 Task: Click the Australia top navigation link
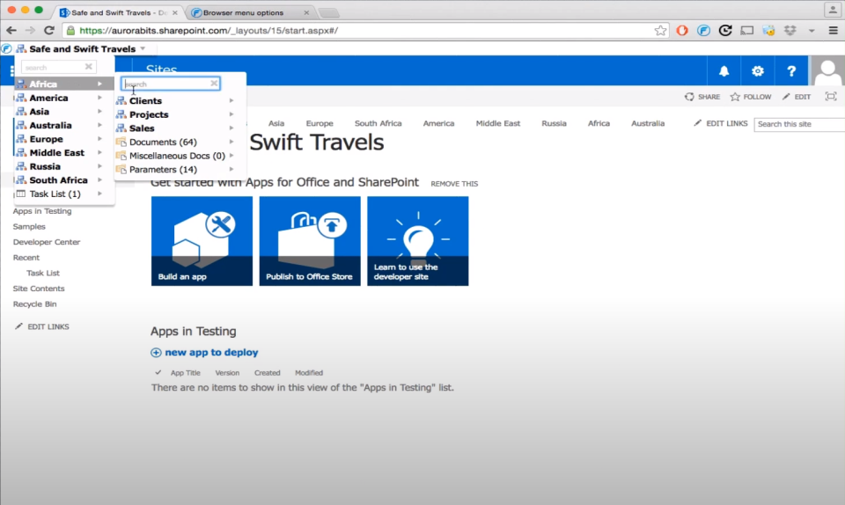click(648, 123)
